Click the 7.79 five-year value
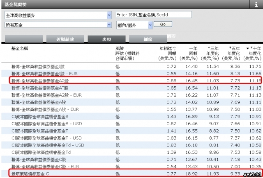Screen dimensions: 263x178 (x=235, y=117)
